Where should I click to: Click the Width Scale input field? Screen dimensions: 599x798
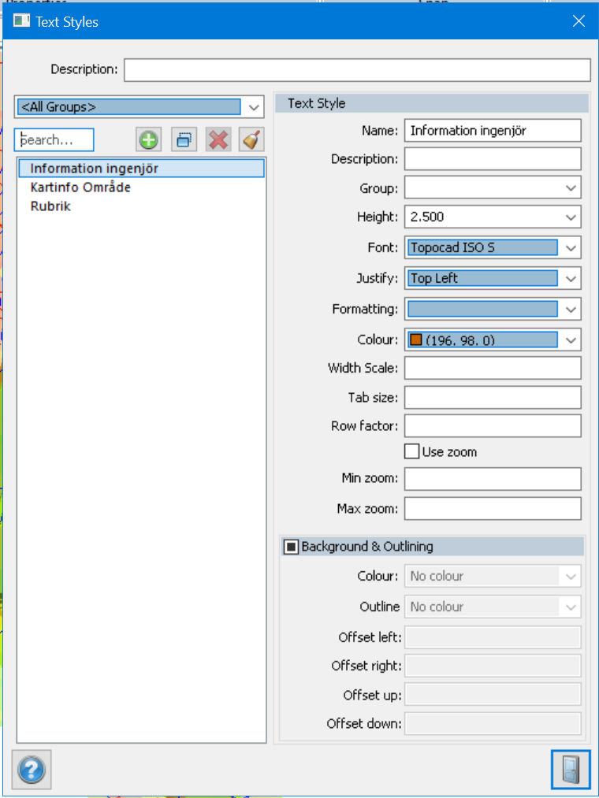(493, 368)
